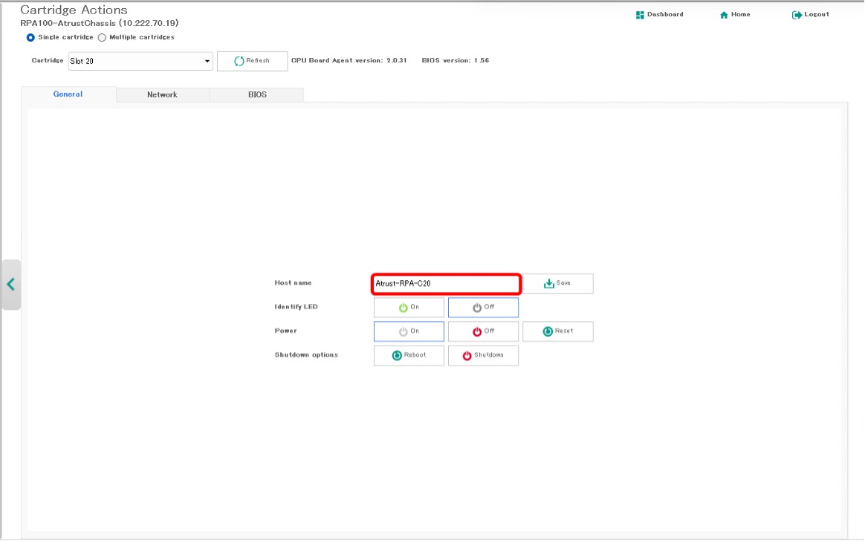Click the power Reset button
This screenshot has width=865, height=541.
[x=557, y=331]
